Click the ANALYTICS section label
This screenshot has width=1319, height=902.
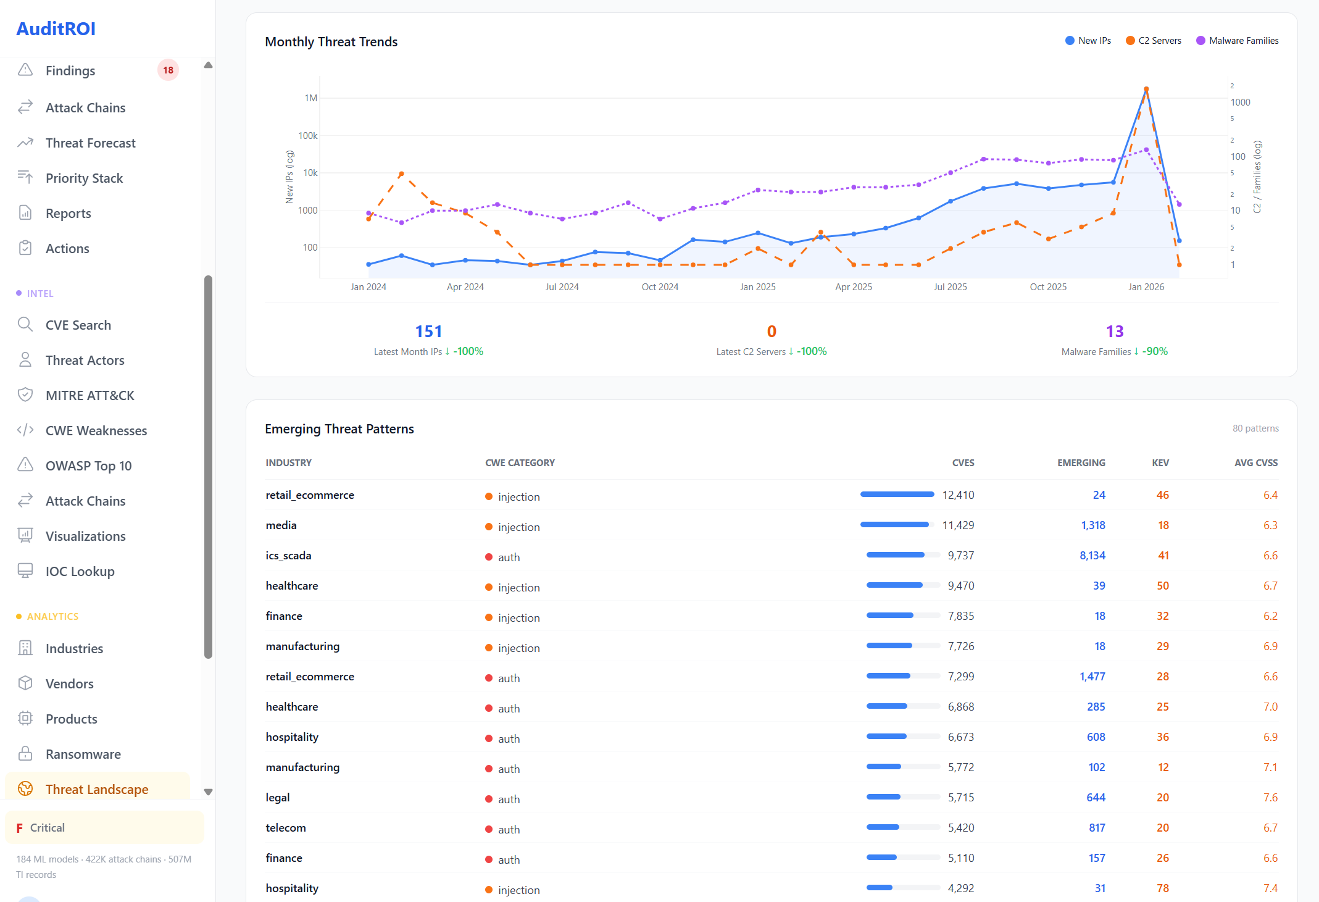(52, 617)
